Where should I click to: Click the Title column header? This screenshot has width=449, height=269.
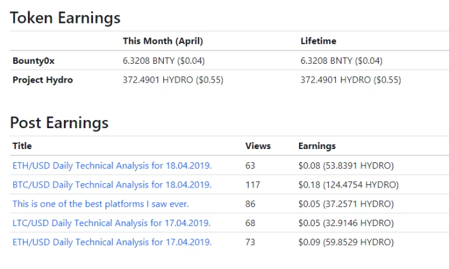pyautogui.click(x=22, y=146)
